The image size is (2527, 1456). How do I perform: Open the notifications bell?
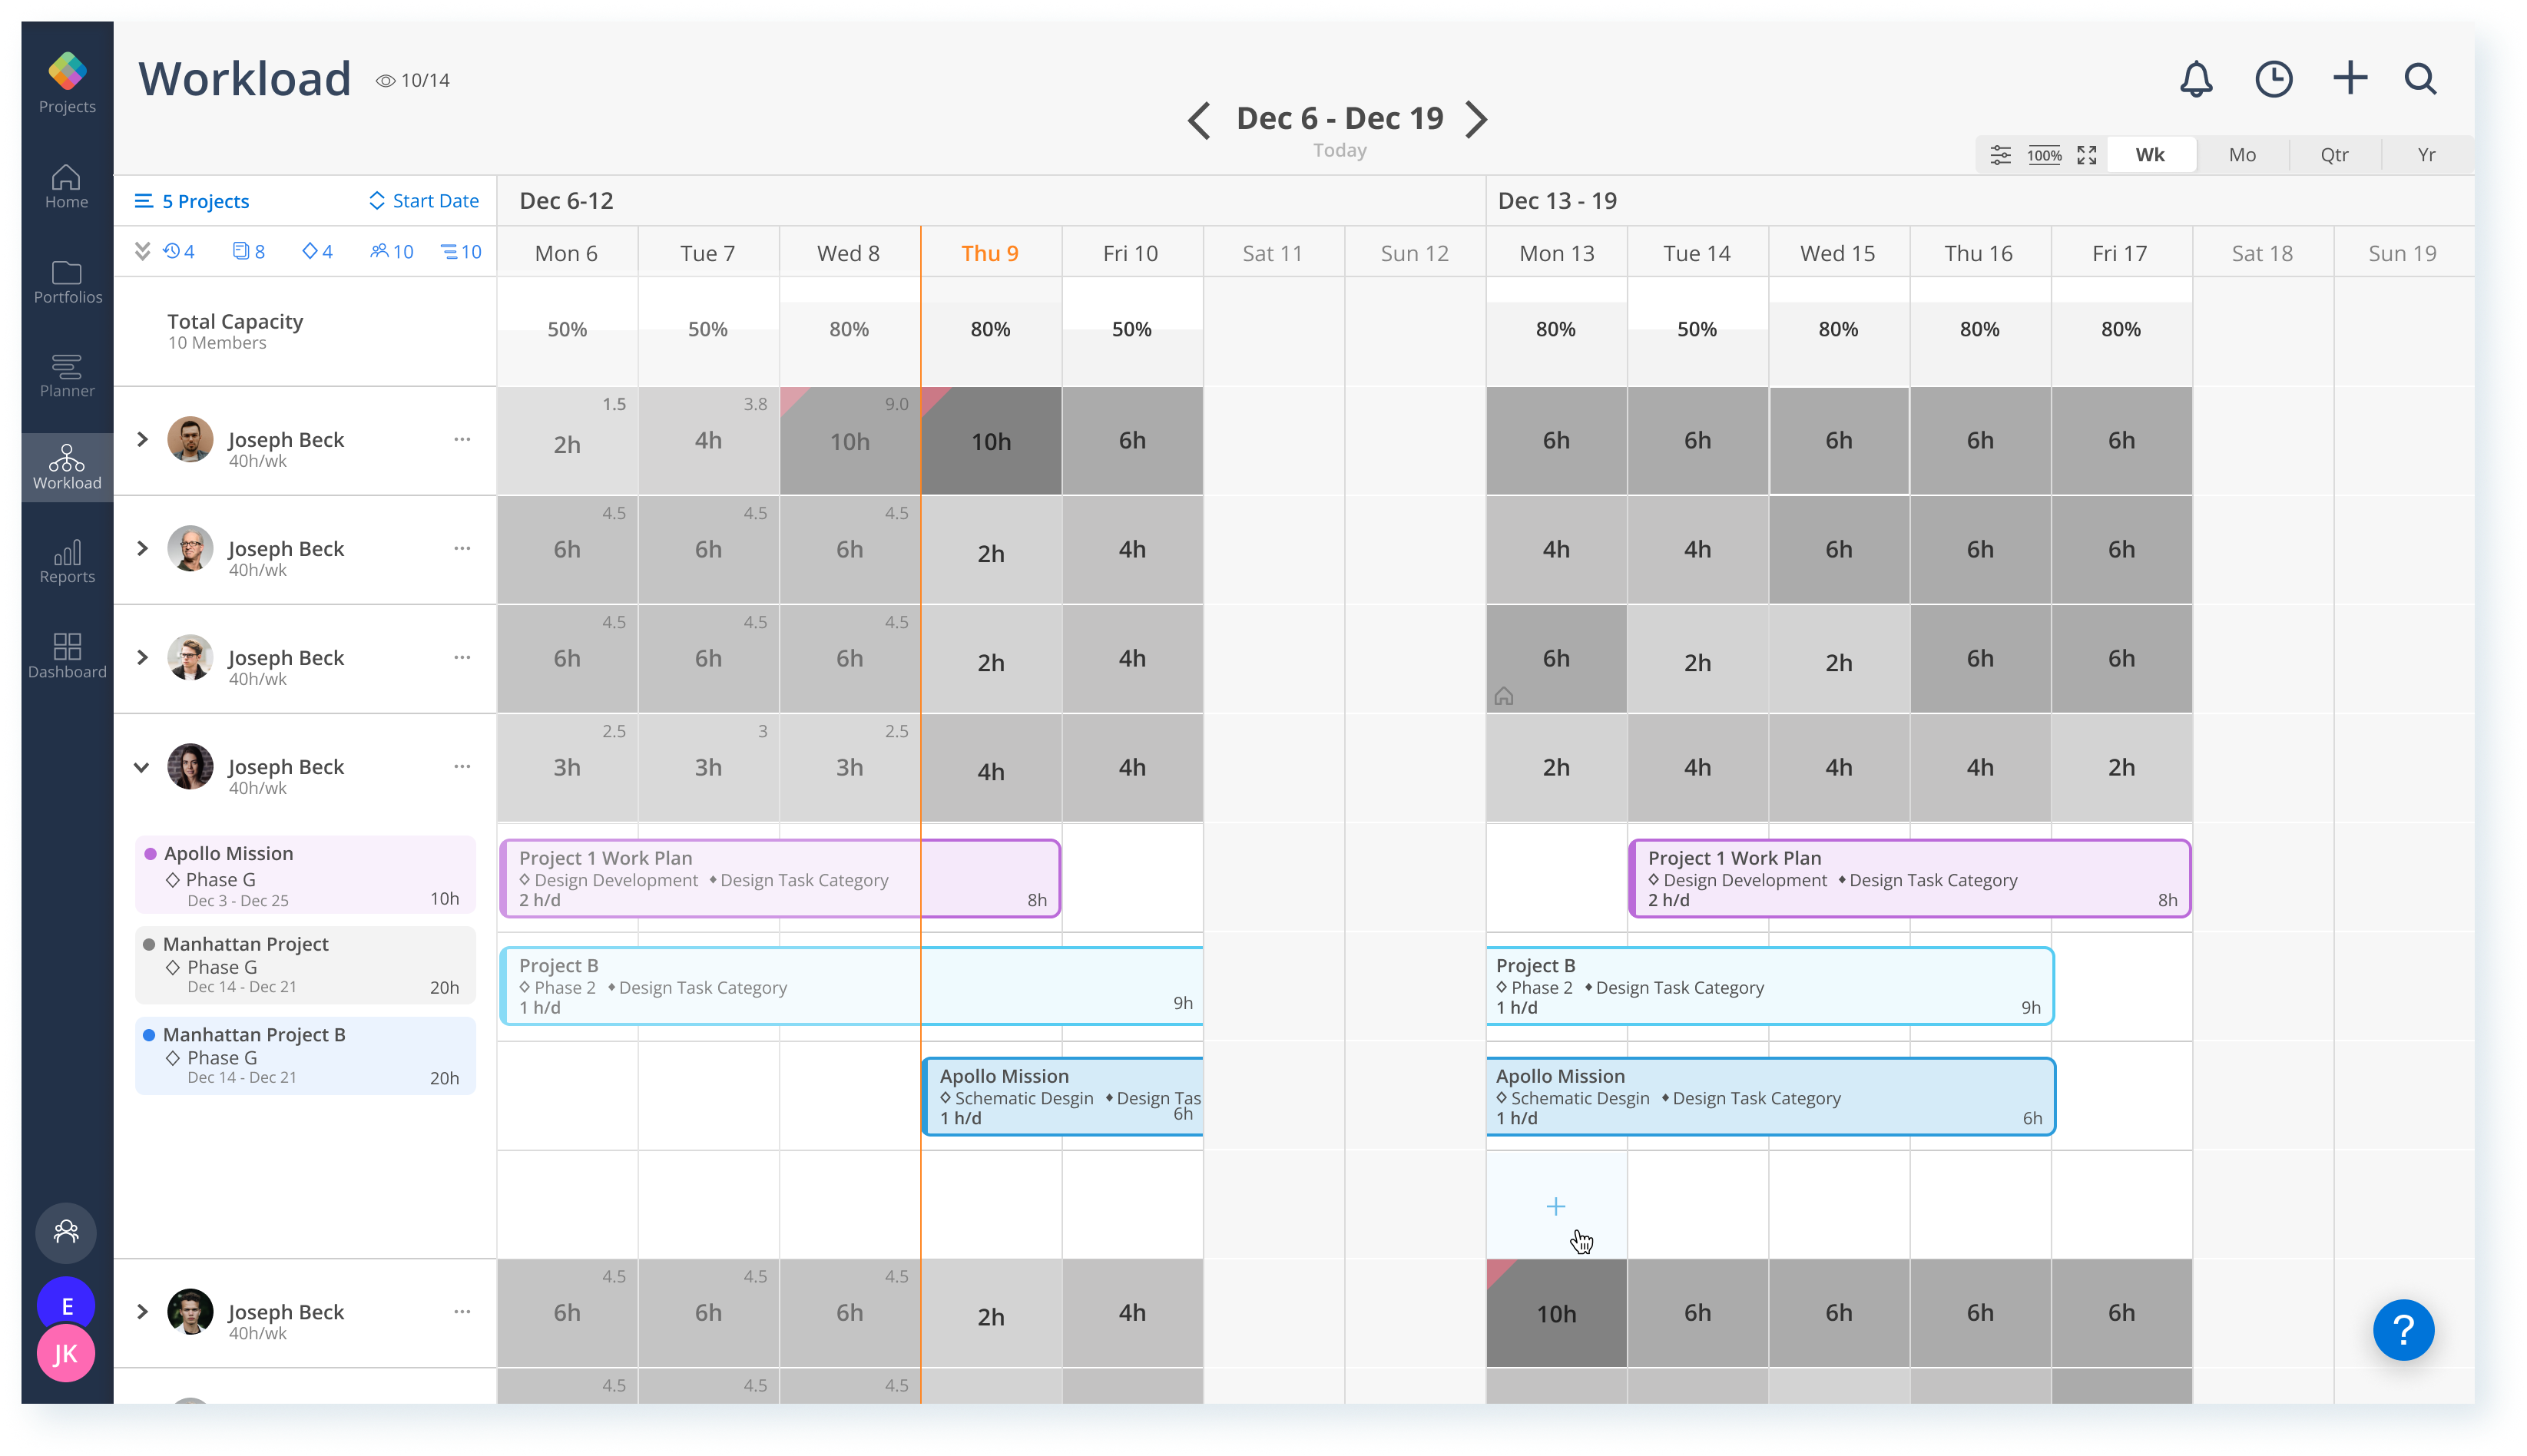tap(2195, 79)
